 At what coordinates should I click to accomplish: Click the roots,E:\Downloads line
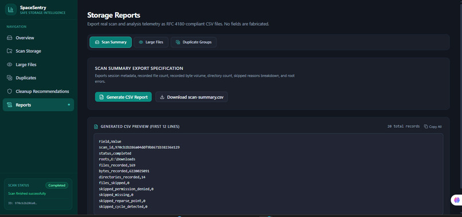pyautogui.click(x=118, y=159)
